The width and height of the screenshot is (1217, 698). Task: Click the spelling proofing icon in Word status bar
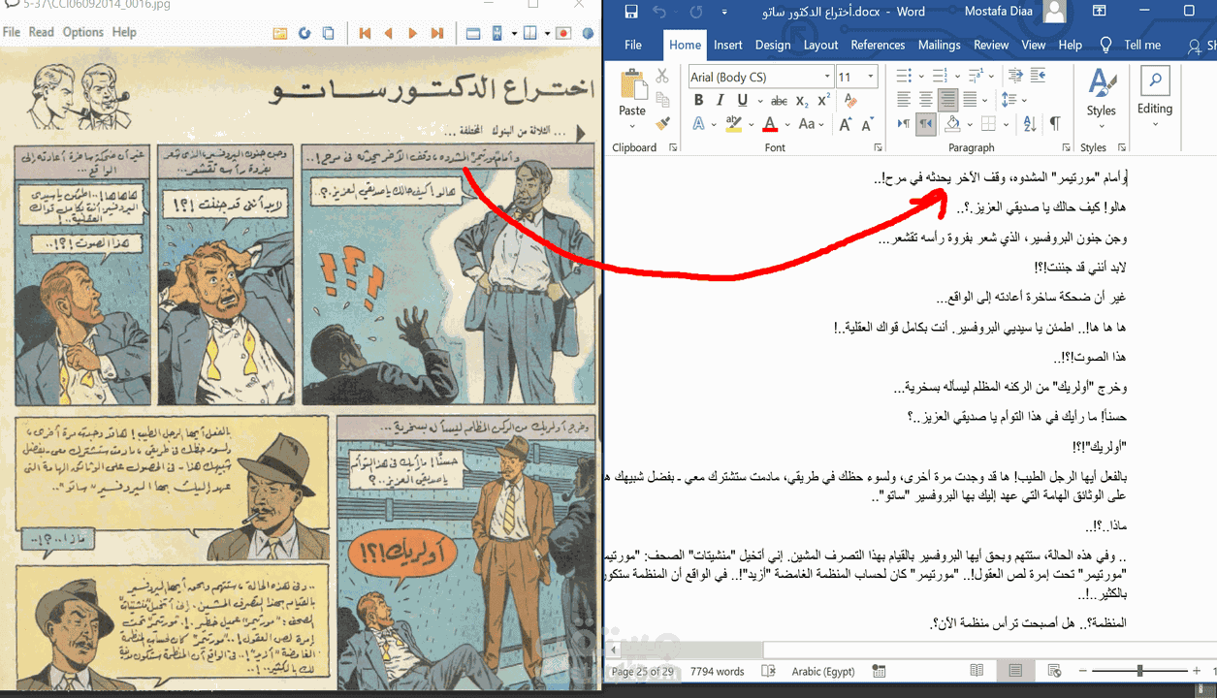(x=768, y=671)
